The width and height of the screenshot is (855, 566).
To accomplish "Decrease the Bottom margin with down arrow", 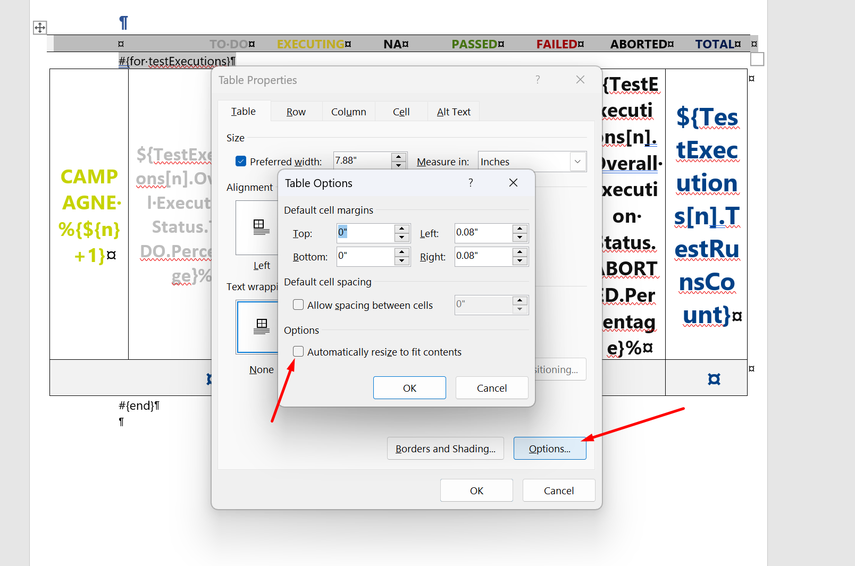I will pos(402,261).
